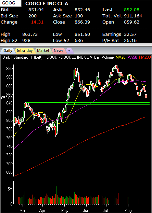Viewport: 152px width, 213px height.
Task: Click the GOOG ticker symbol input field
Action: point(11,3)
